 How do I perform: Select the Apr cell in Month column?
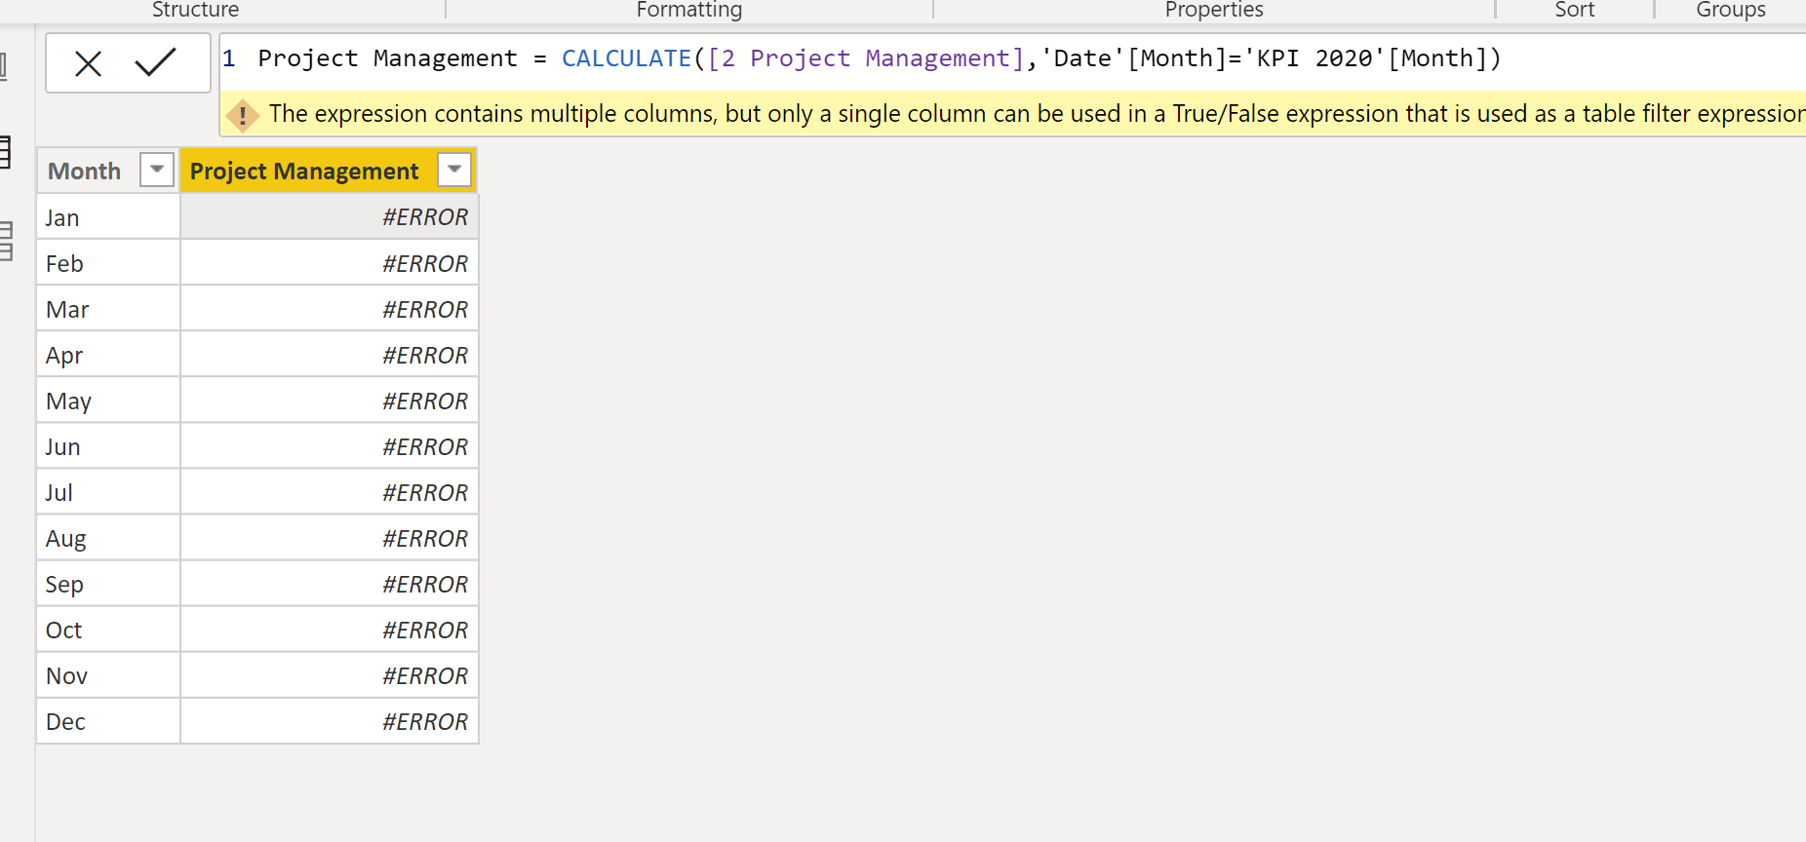click(x=108, y=355)
